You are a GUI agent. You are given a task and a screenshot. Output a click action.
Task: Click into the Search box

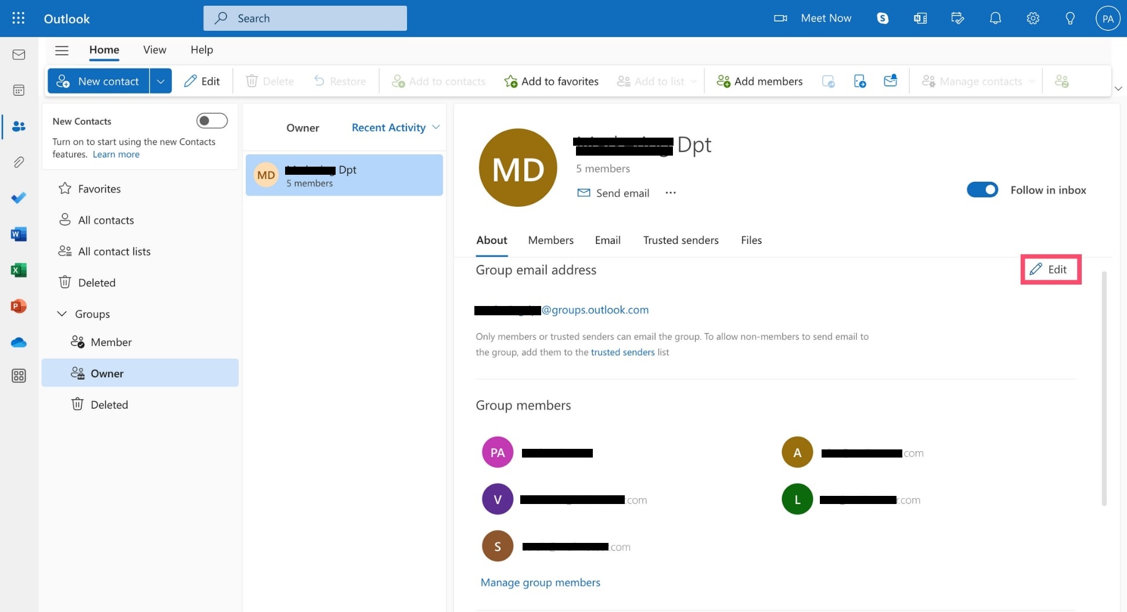pyautogui.click(x=305, y=18)
